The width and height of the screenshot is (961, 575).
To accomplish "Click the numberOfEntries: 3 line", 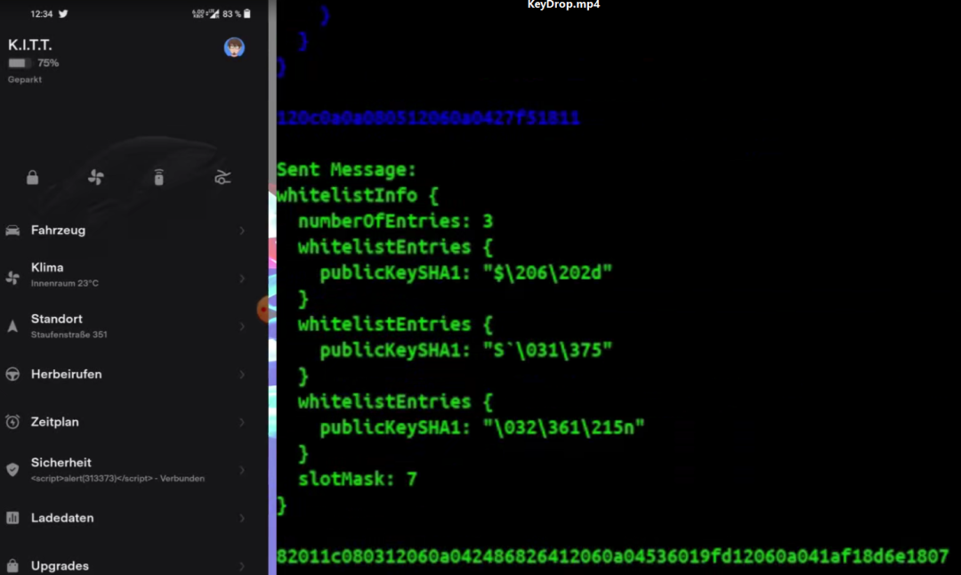I will [x=395, y=222].
